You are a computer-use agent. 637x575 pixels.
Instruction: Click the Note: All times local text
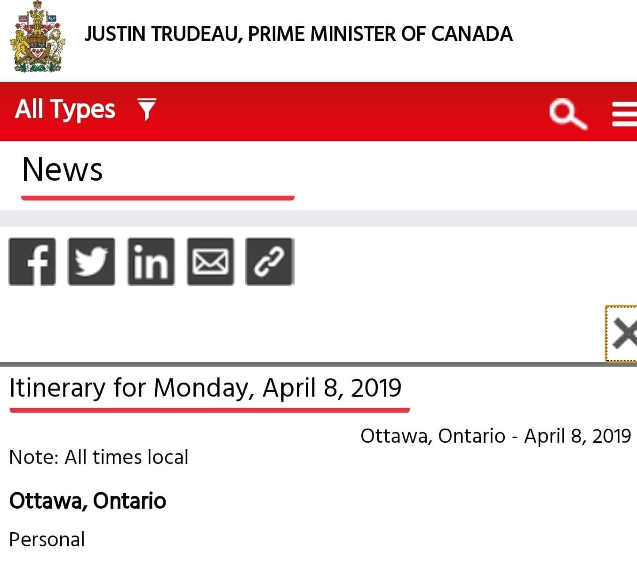[x=99, y=457]
